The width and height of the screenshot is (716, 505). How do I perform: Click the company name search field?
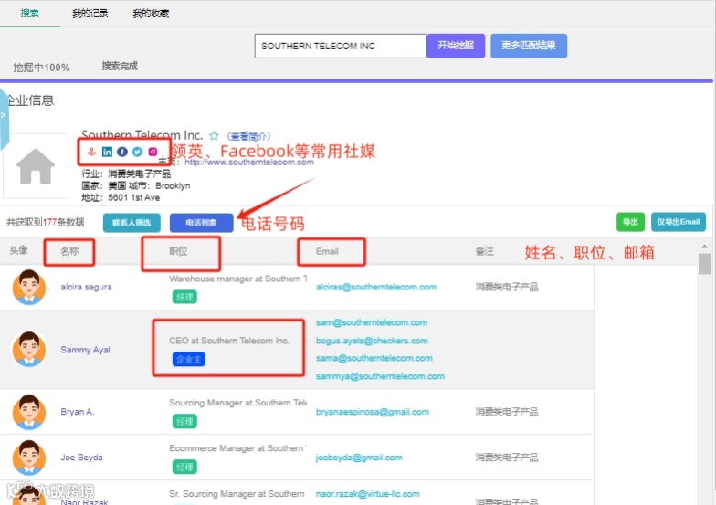pos(340,46)
